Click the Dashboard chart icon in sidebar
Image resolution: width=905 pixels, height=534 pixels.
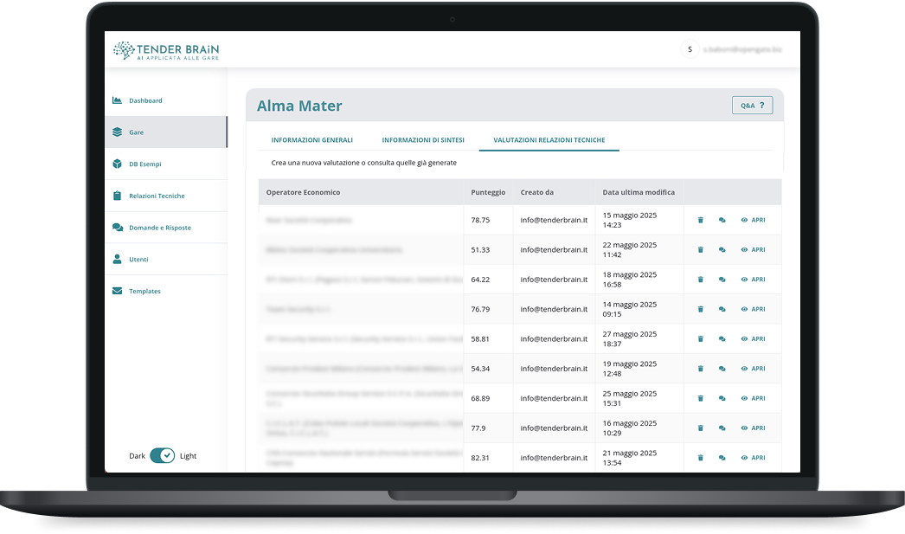point(117,100)
